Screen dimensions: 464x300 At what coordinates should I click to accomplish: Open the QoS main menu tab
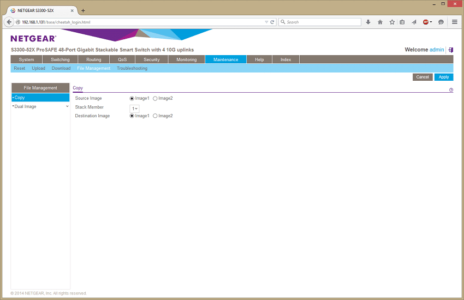(x=122, y=59)
